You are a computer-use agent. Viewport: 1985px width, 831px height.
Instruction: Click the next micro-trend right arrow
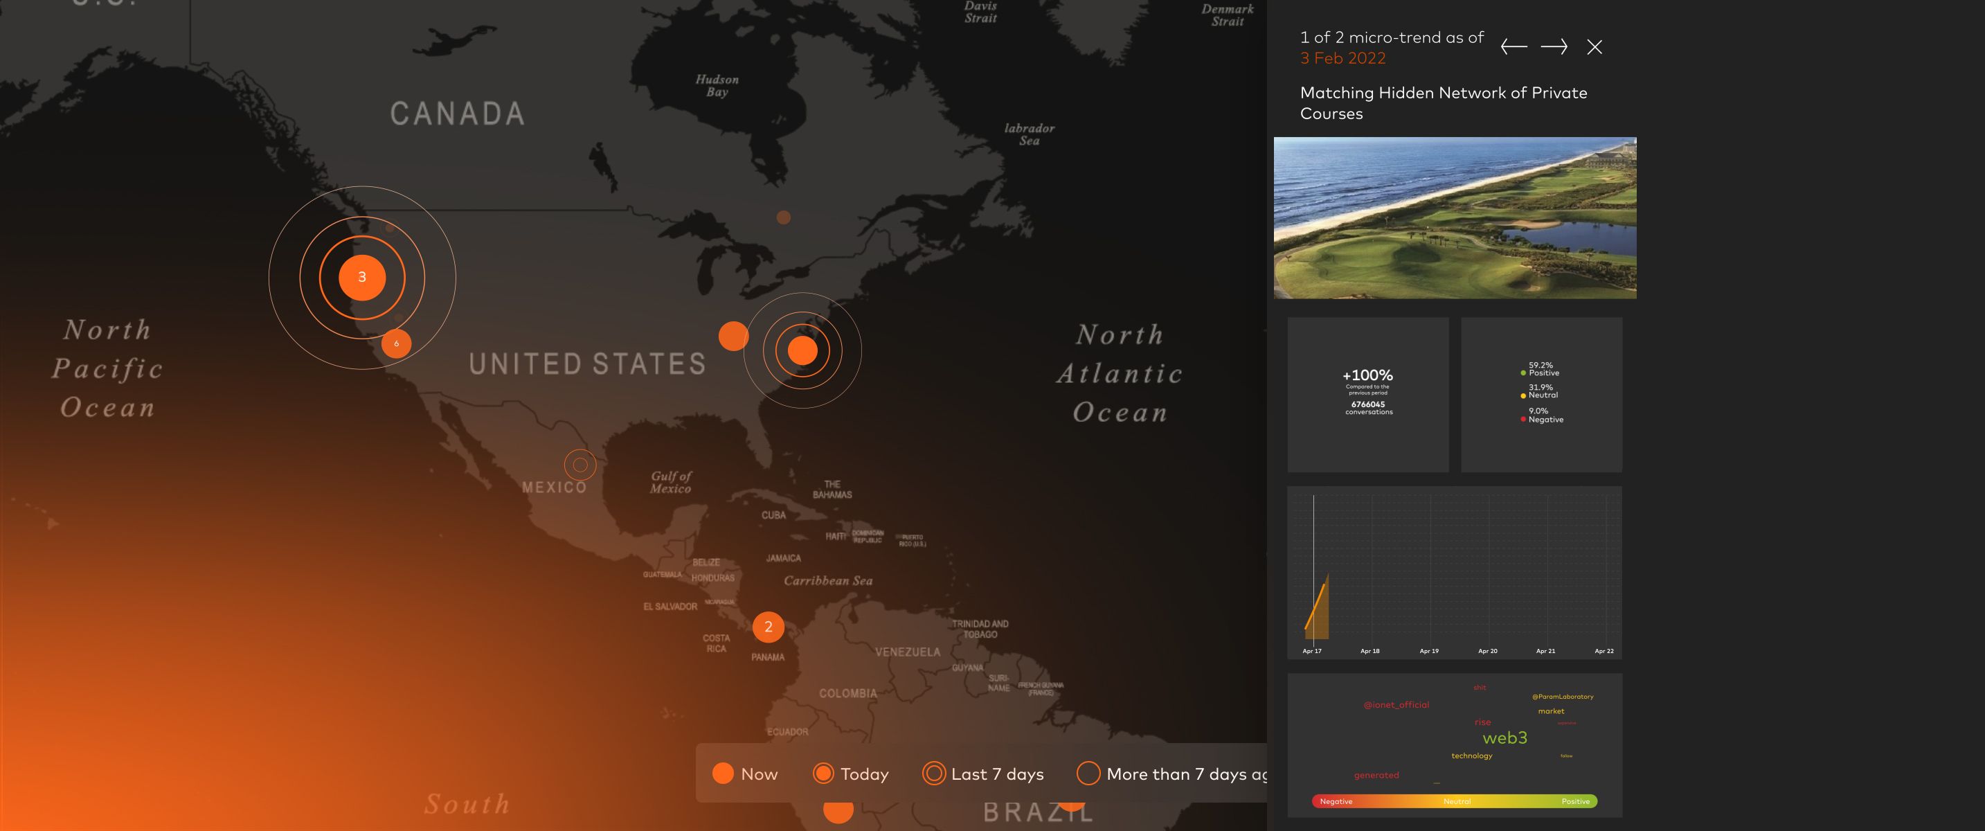(1554, 47)
